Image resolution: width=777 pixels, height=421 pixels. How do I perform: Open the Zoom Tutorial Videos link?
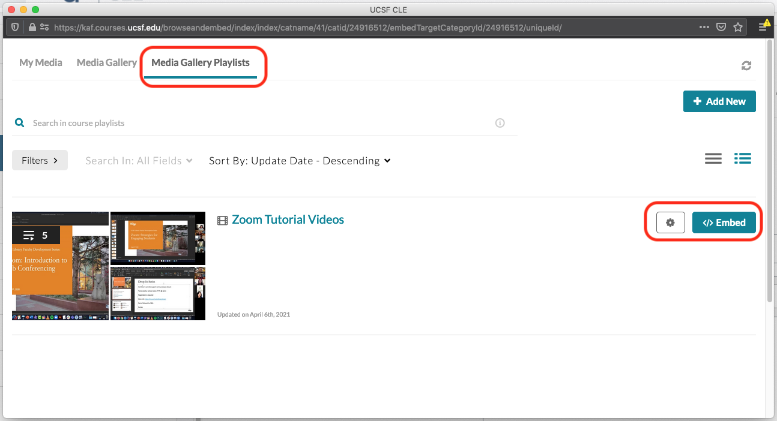click(288, 219)
